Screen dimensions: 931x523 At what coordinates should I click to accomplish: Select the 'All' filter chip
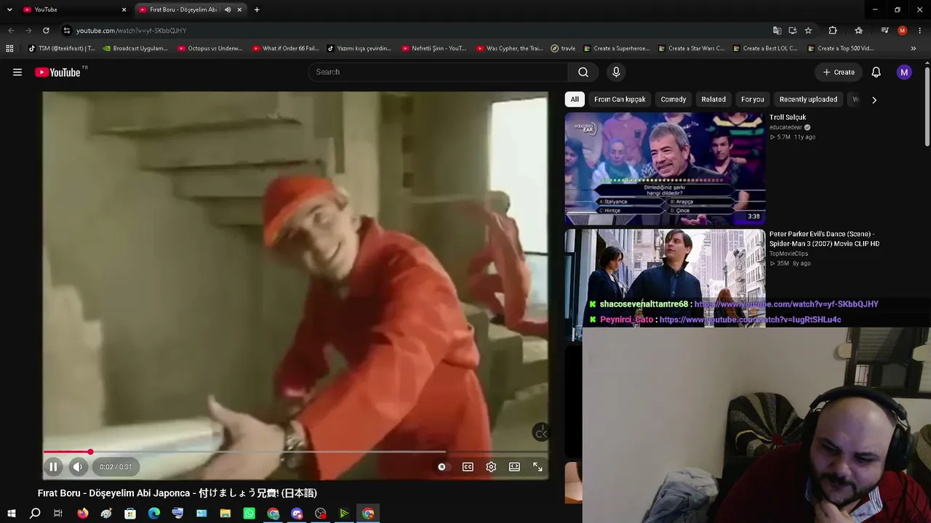(x=575, y=100)
